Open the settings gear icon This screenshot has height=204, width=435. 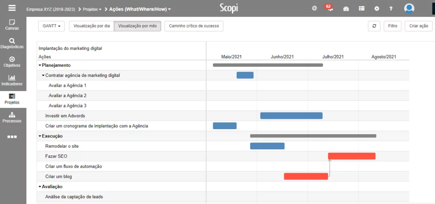coord(376,8)
